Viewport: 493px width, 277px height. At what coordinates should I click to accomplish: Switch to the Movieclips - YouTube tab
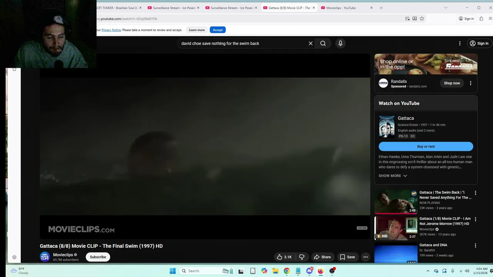[x=346, y=8]
